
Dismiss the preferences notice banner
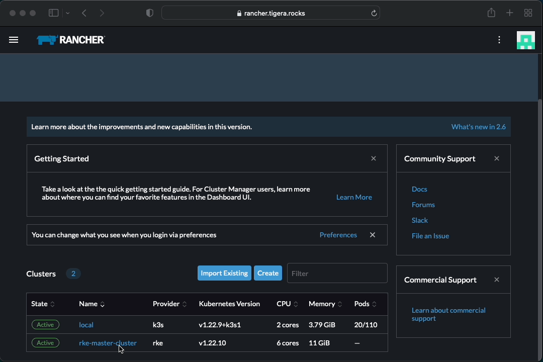[372, 235]
